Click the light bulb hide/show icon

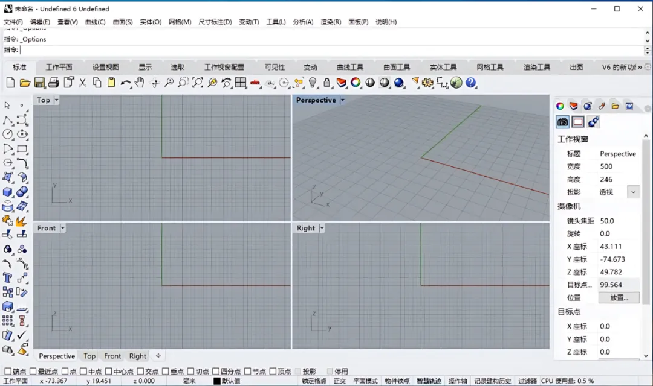[313, 83]
